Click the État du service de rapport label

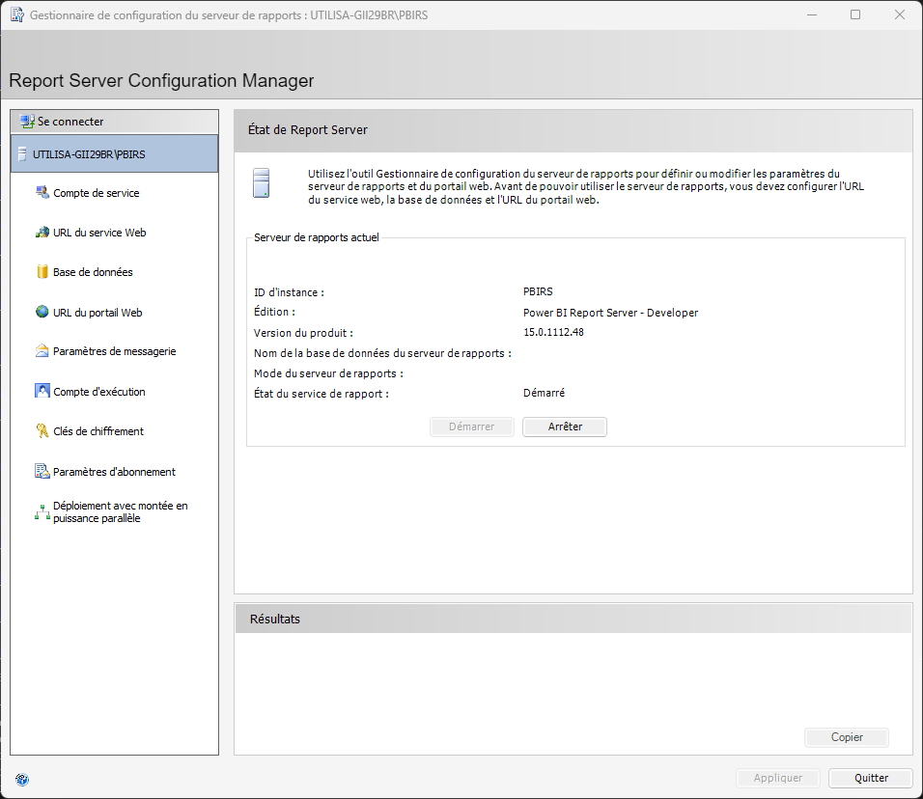(322, 394)
